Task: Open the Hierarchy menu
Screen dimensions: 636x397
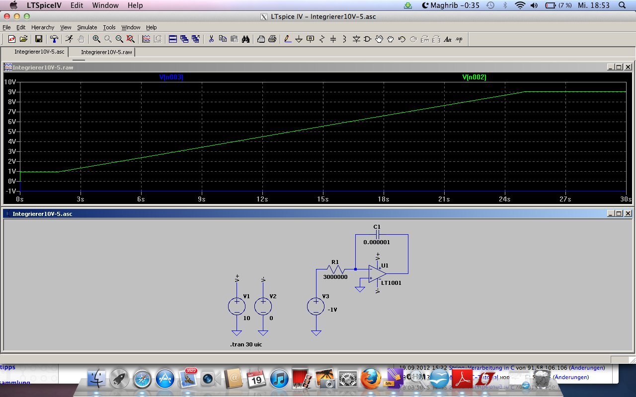Action: (43, 27)
